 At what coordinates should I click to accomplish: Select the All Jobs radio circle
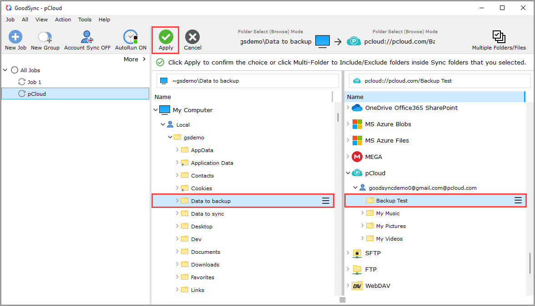15,70
